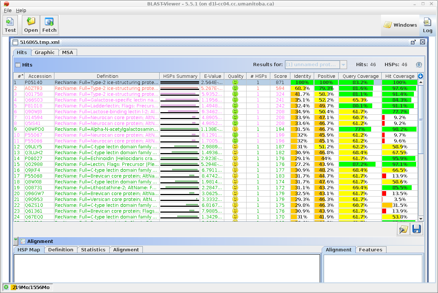Open the Results for dropdown

343,65
